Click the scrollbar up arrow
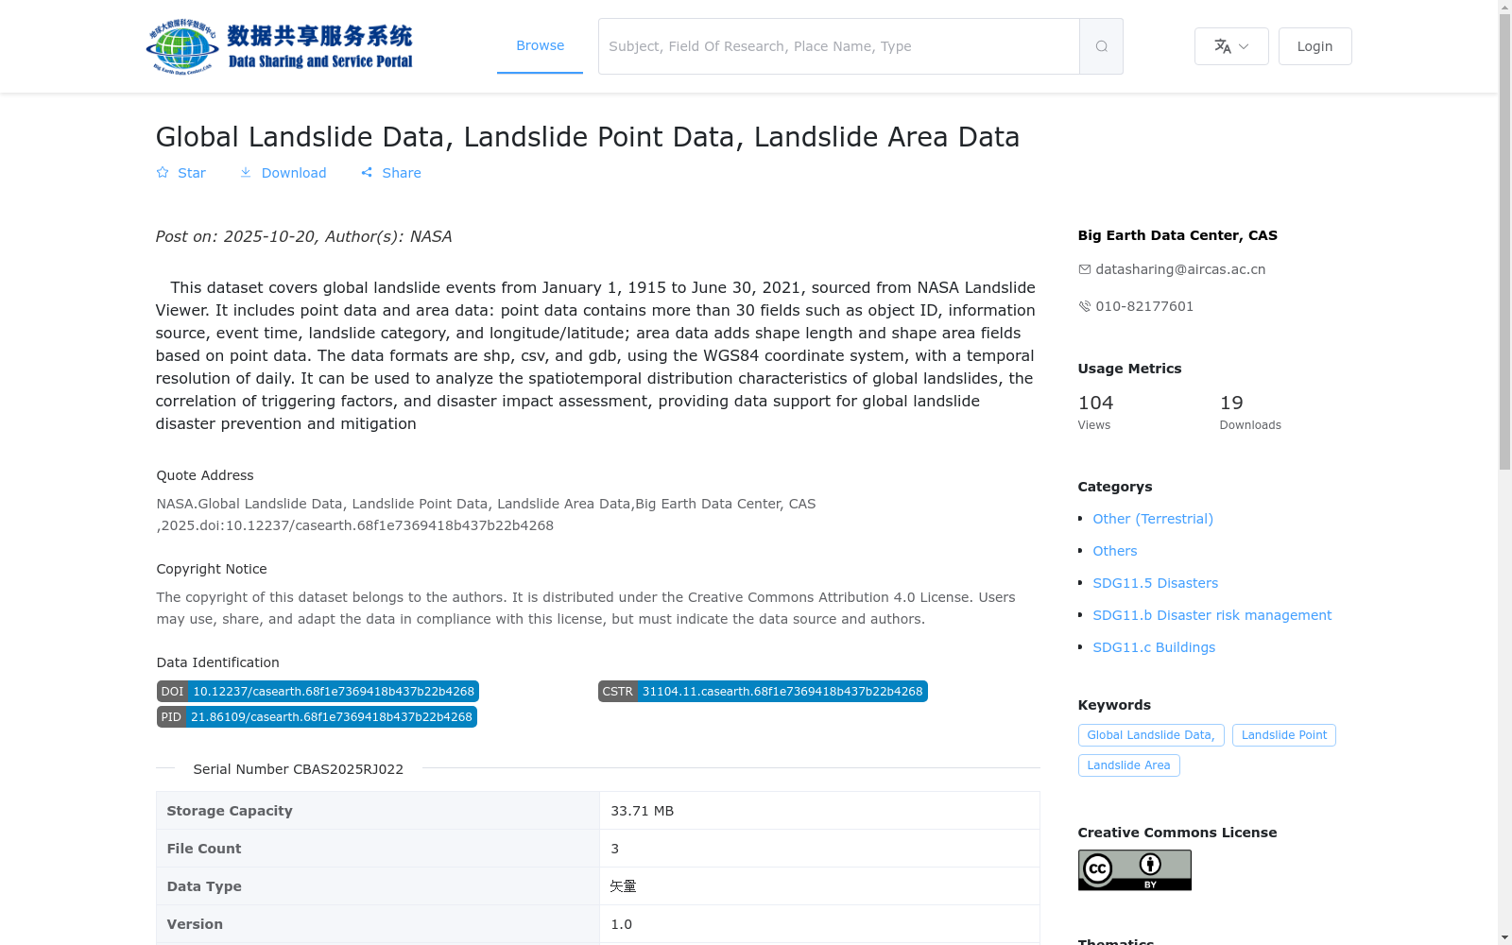This screenshot has width=1512, height=945. tap(1504, 7)
